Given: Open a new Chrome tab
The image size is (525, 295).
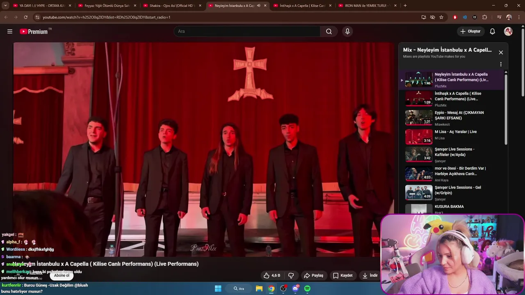Looking at the screenshot, I should pos(405,5).
